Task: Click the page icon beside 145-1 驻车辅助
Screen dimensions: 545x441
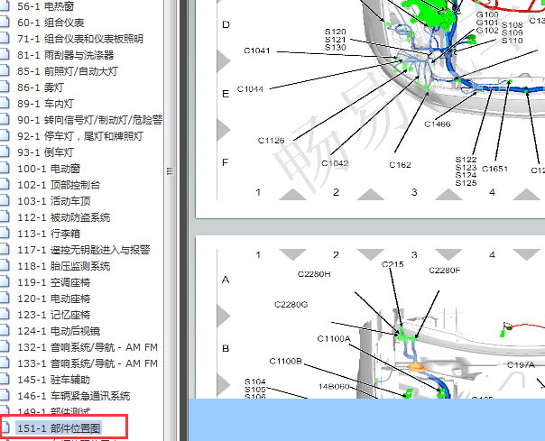Action: [4, 380]
